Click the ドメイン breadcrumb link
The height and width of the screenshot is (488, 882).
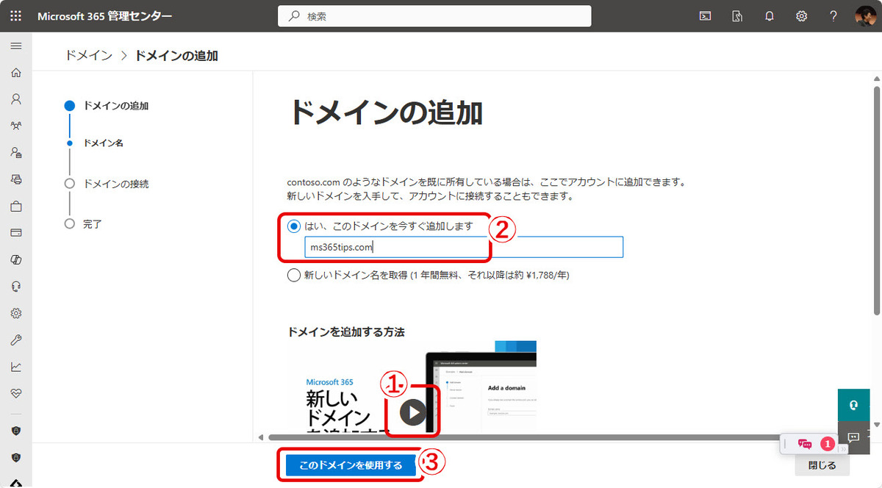pos(88,55)
